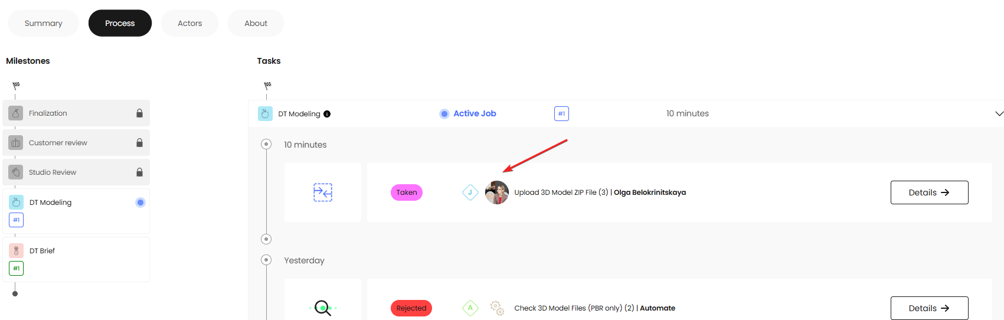This screenshot has width=1004, height=320.
Task: Click the info icon next to DT Modeling
Action: [327, 114]
